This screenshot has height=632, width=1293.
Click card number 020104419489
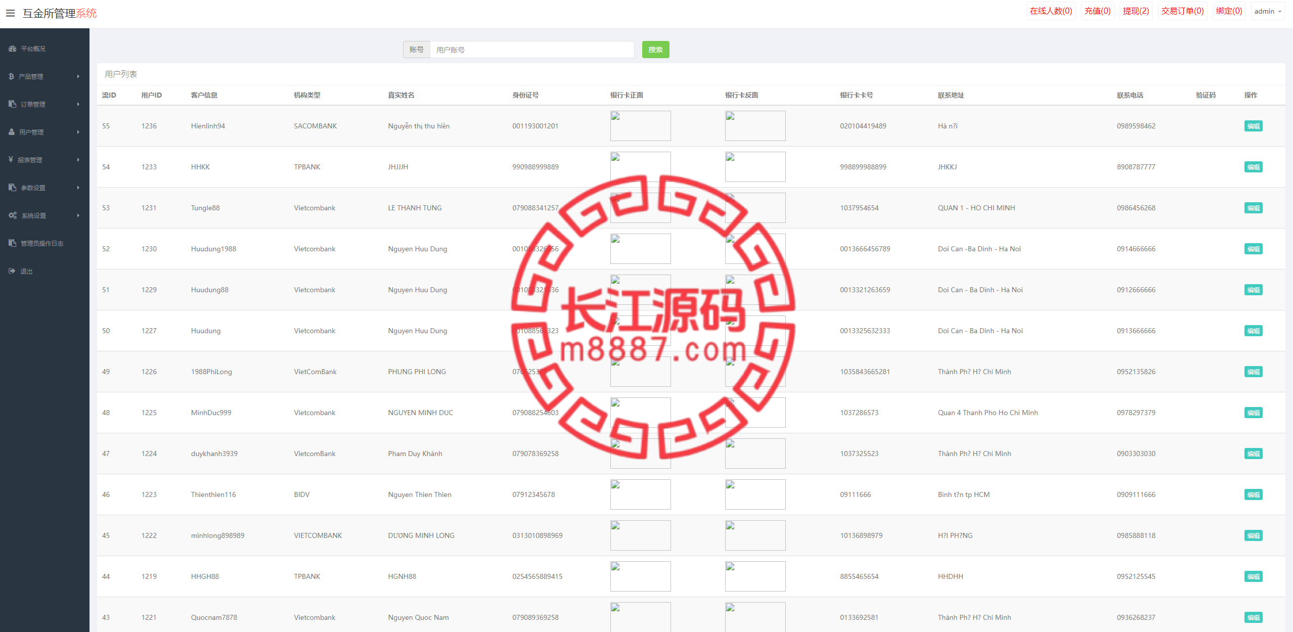[863, 126]
